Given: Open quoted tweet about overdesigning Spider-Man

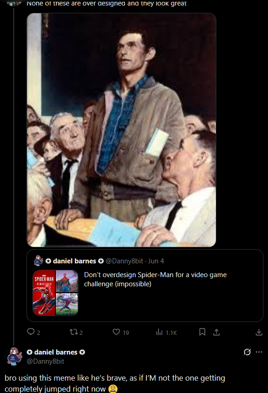Looking at the screenshot, I should pyautogui.click(x=155, y=279).
